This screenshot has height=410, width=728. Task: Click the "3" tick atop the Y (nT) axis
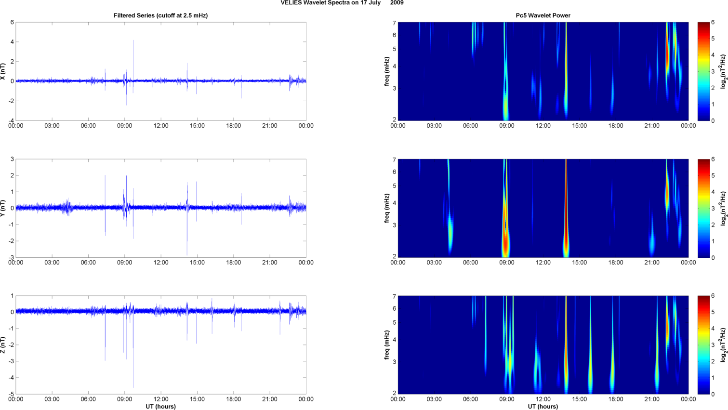[12, 159]
